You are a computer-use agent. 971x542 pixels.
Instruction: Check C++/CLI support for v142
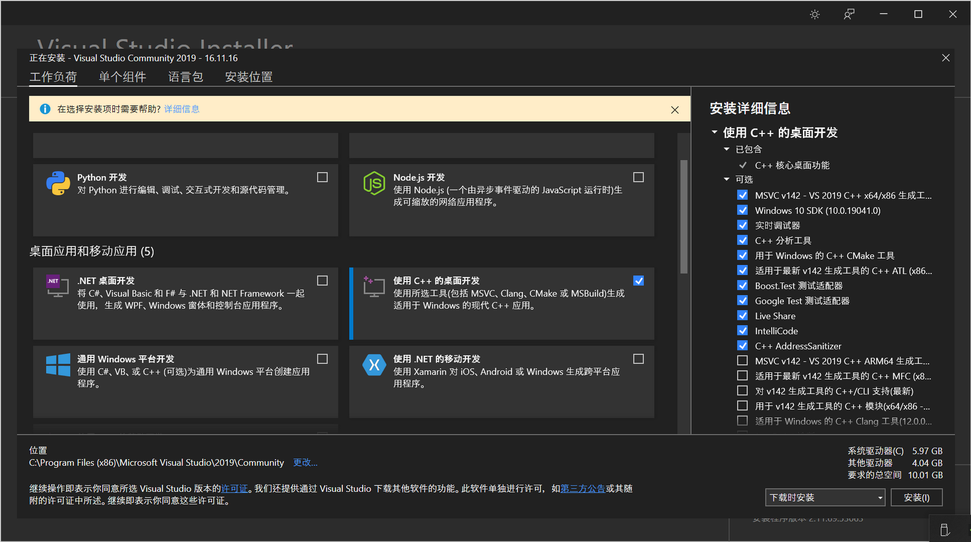coord(742,391)
